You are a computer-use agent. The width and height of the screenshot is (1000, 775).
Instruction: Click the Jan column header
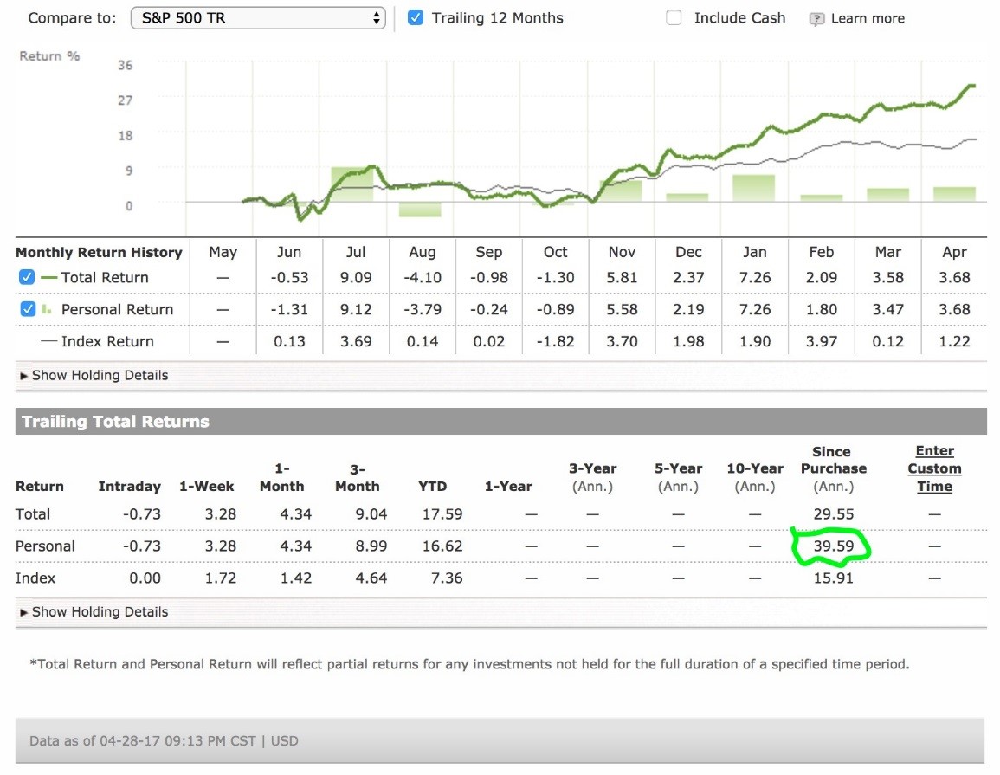click(x=754, y=253)
